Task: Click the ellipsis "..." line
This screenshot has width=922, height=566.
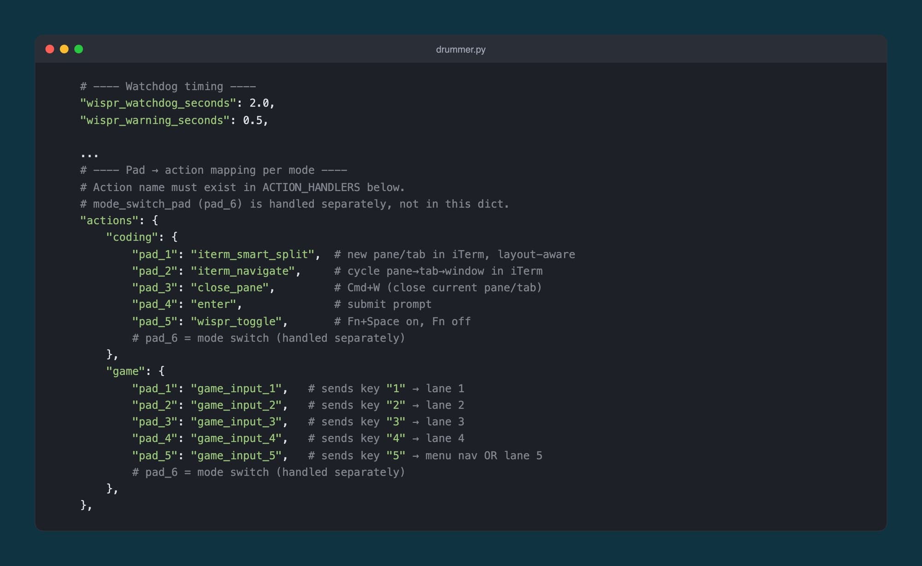Action: (89, 156)
